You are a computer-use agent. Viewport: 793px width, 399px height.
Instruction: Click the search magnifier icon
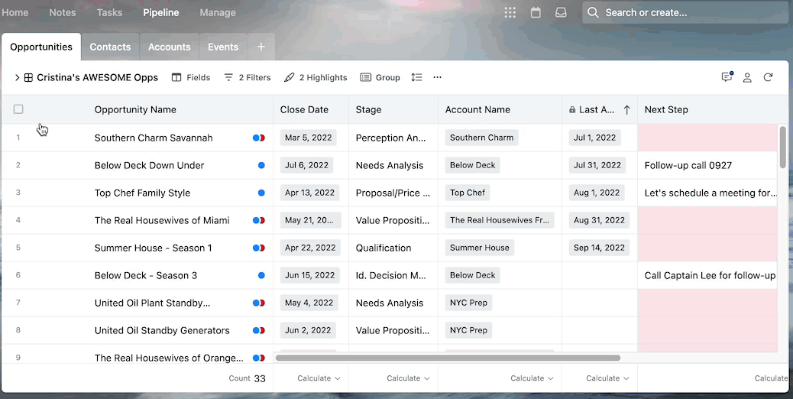(593, 13)
